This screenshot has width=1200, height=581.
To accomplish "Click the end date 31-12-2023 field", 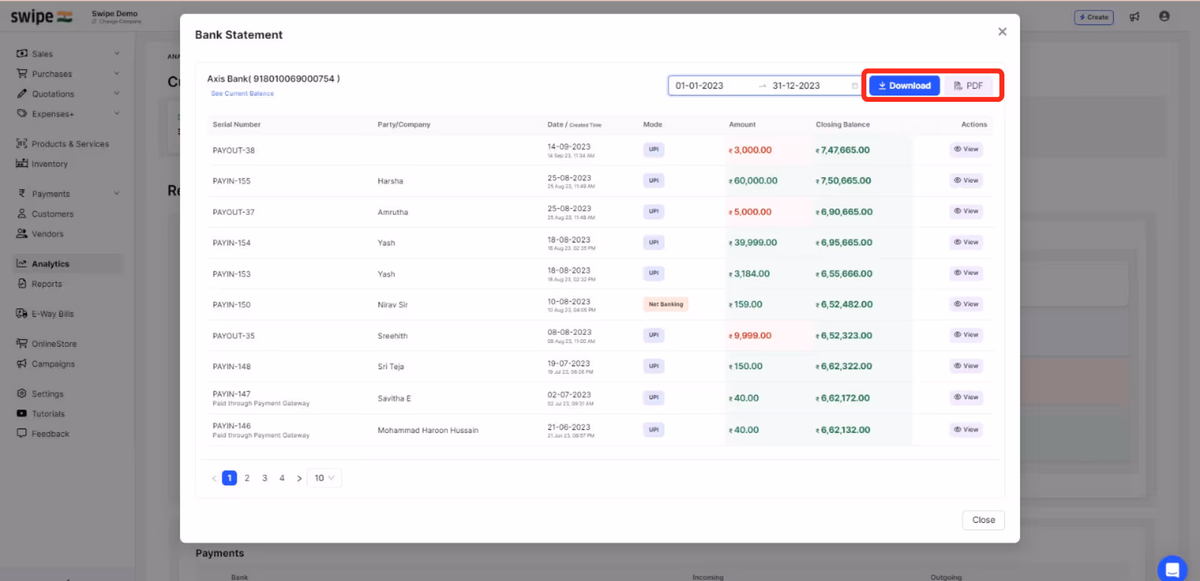I will (796, 86).
